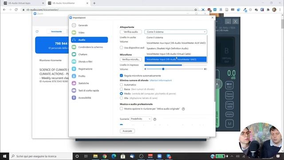Toggle MIX down button in VoiceMeeter
This screenshot has width=284, height=160.
coord(229,85)
